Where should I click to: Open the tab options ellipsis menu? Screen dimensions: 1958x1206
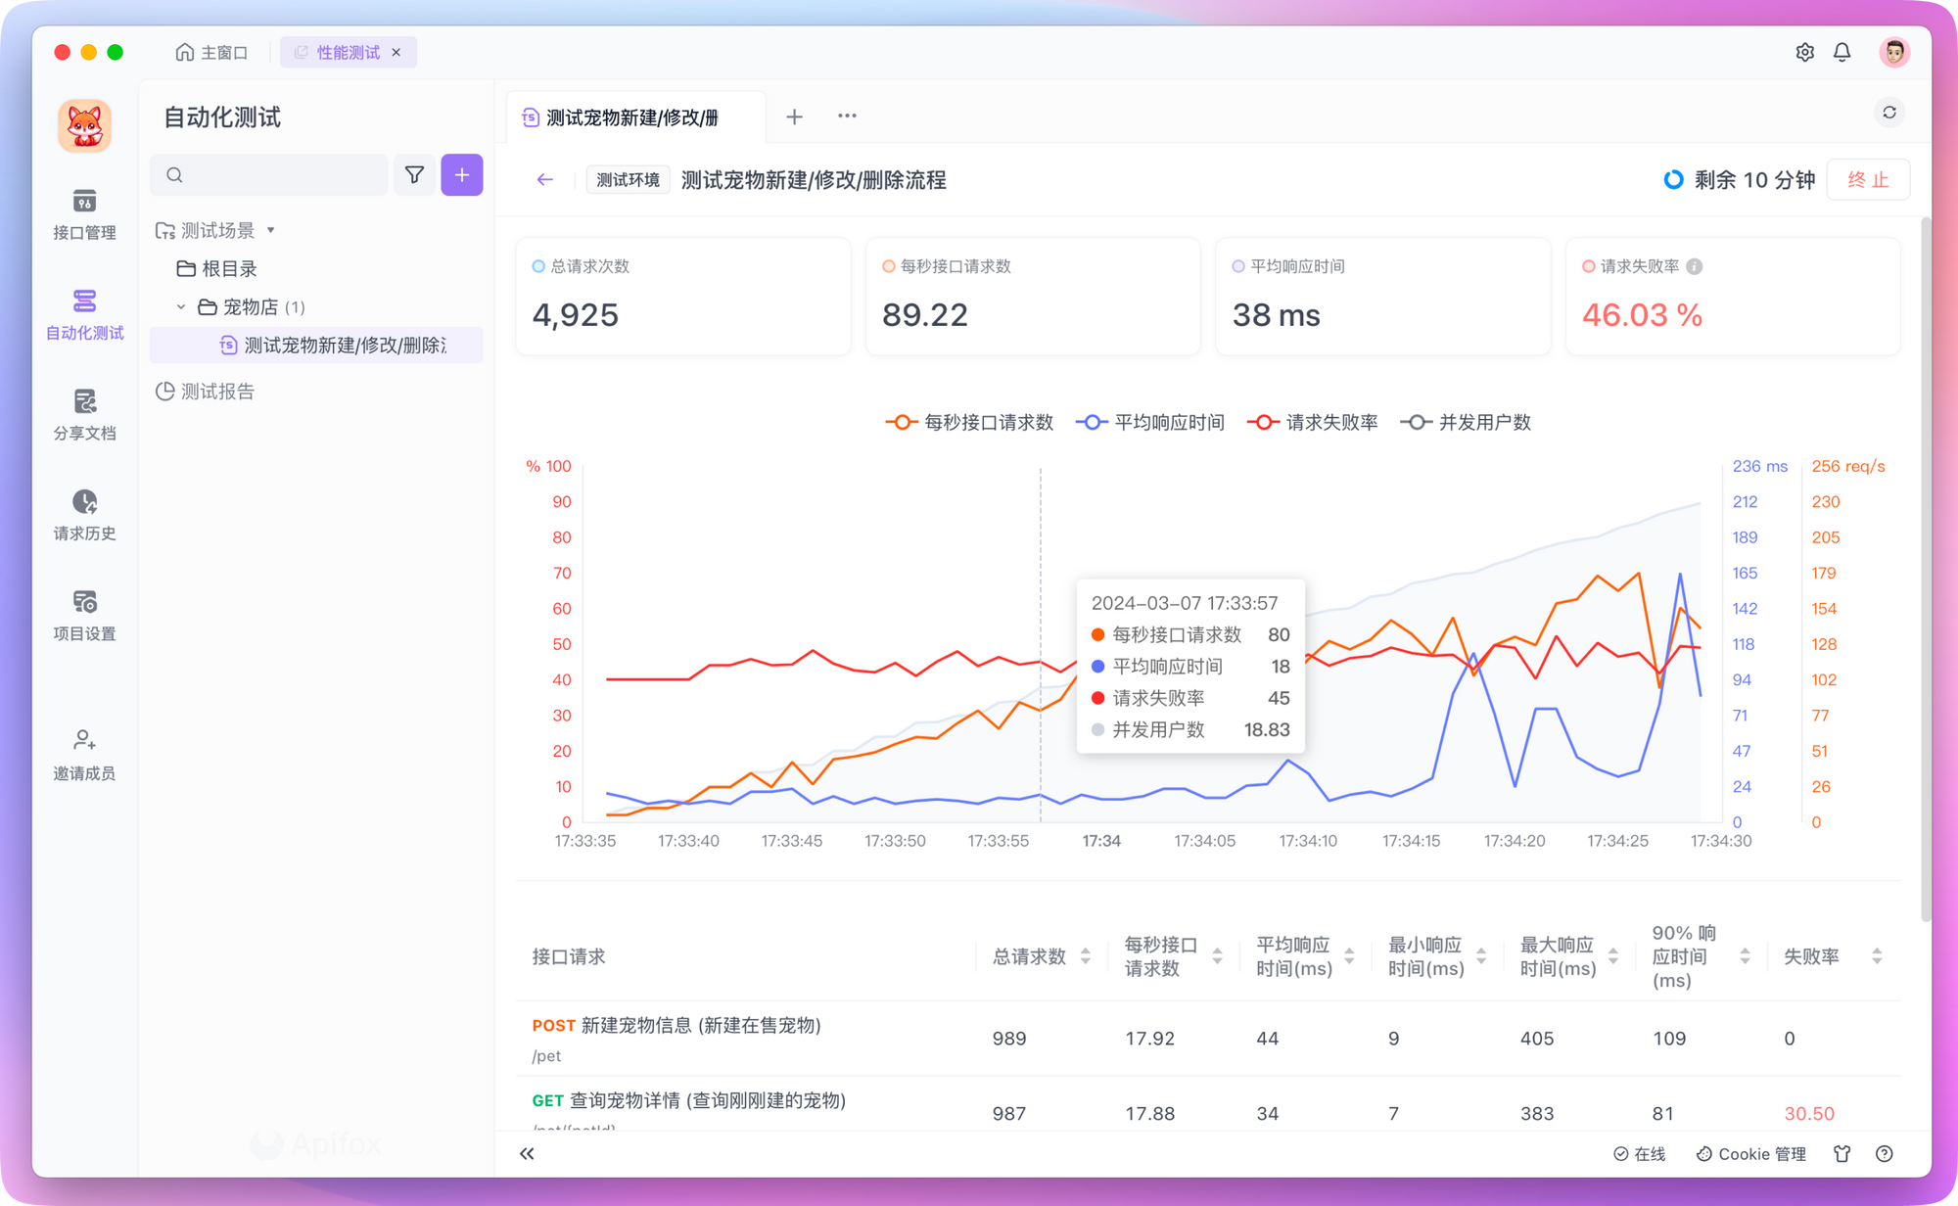(847, 116)
